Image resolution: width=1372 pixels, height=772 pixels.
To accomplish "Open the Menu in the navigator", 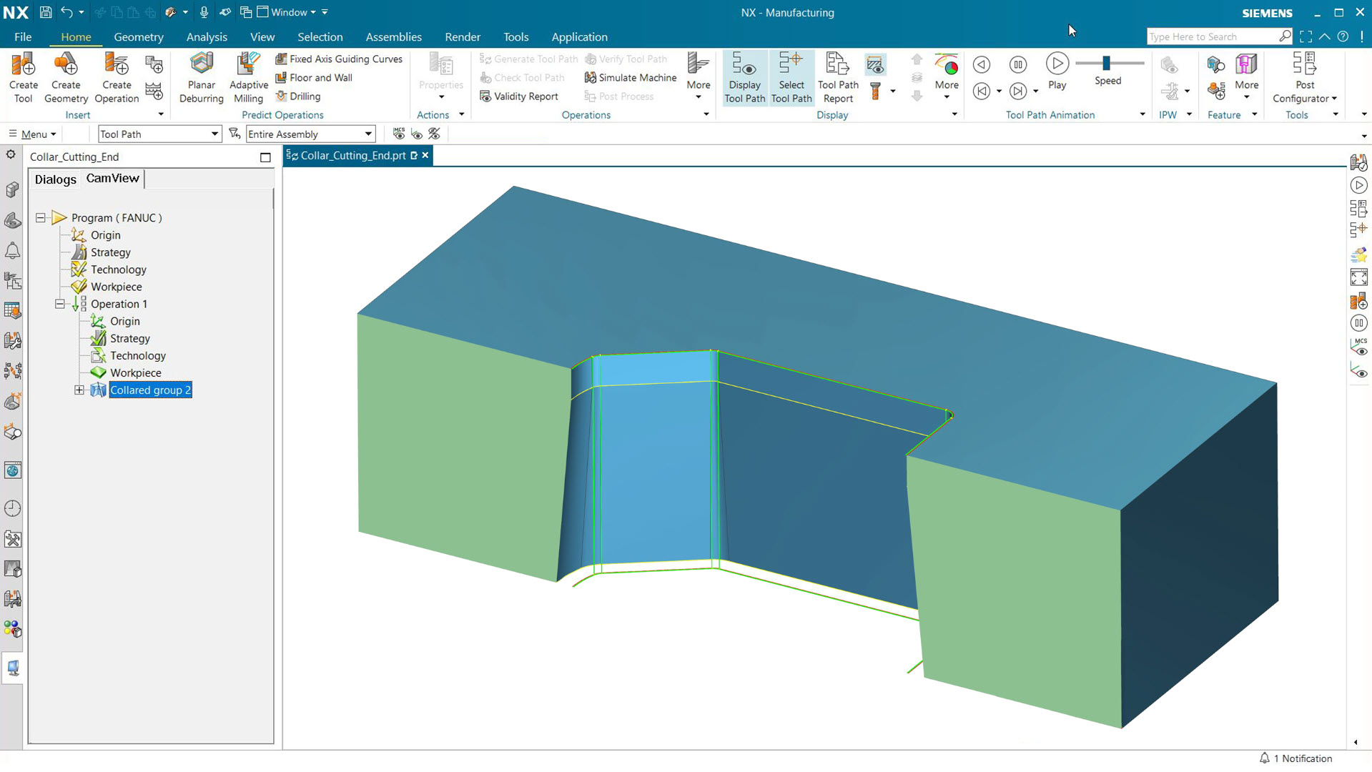I will [x=31, y=134].
